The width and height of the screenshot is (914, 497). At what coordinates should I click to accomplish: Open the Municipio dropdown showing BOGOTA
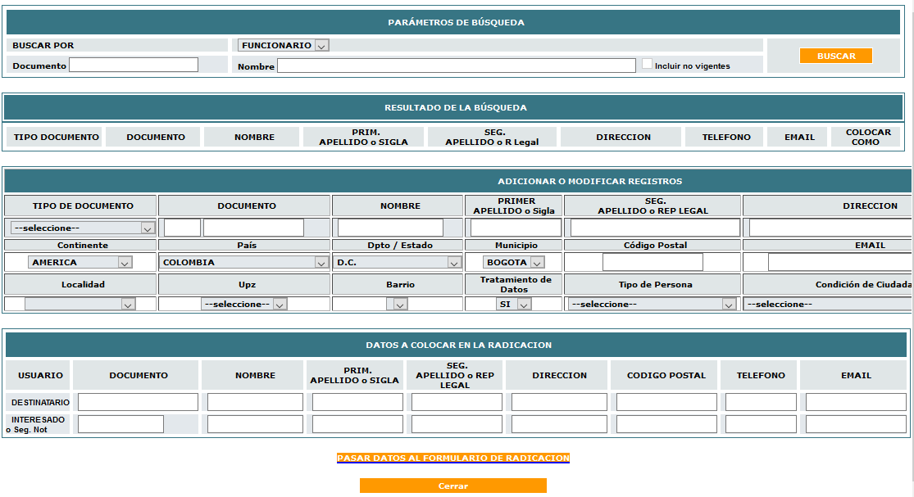[513, 263]
